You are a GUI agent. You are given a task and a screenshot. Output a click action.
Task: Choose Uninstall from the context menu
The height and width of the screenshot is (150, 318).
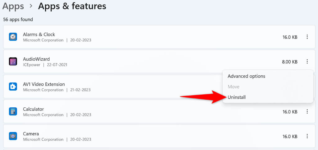pyautogui.click(x=237, y=97)
